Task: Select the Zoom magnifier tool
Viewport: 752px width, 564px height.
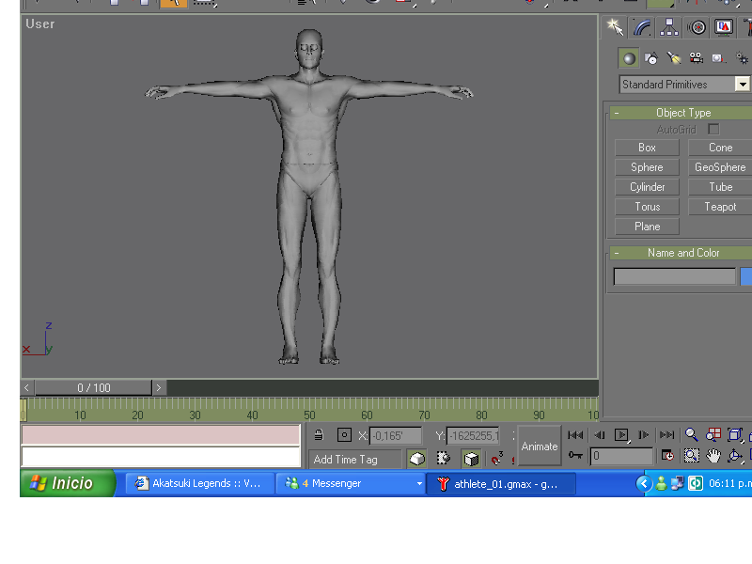Action: coord(692,435)
